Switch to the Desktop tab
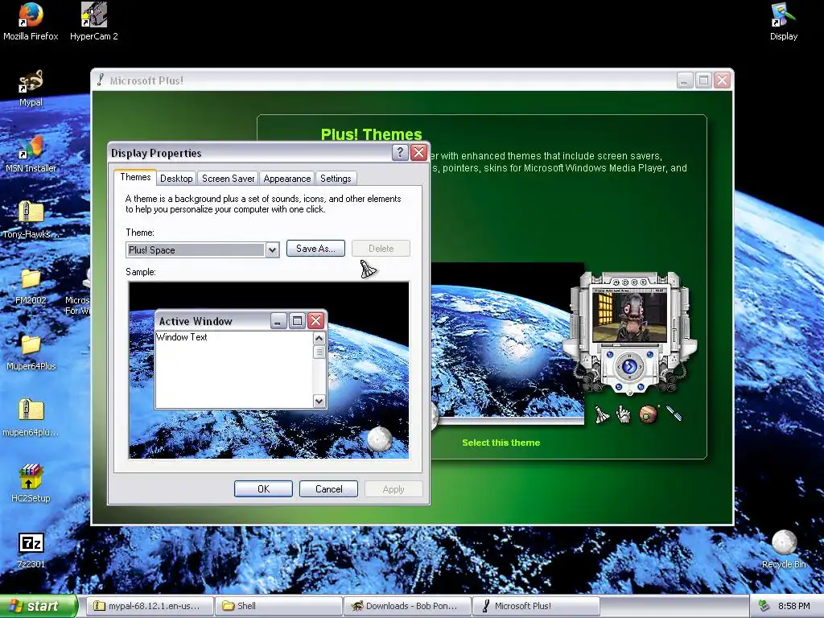Image resolution: width=824 pixels, height=618 pixels. pos(176,179)
